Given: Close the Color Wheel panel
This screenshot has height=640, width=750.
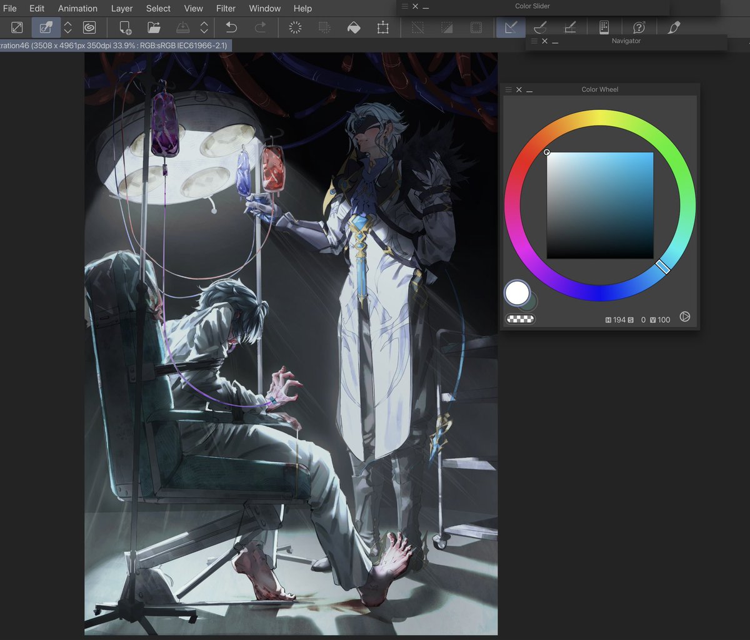Looking at the screenshot, I should point(519,90).
